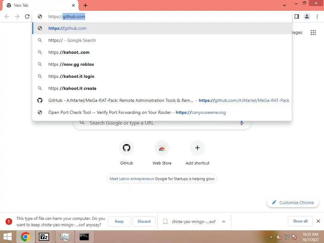Close the New Tab tab
This screenshot has width=324, height=243.
73,5
